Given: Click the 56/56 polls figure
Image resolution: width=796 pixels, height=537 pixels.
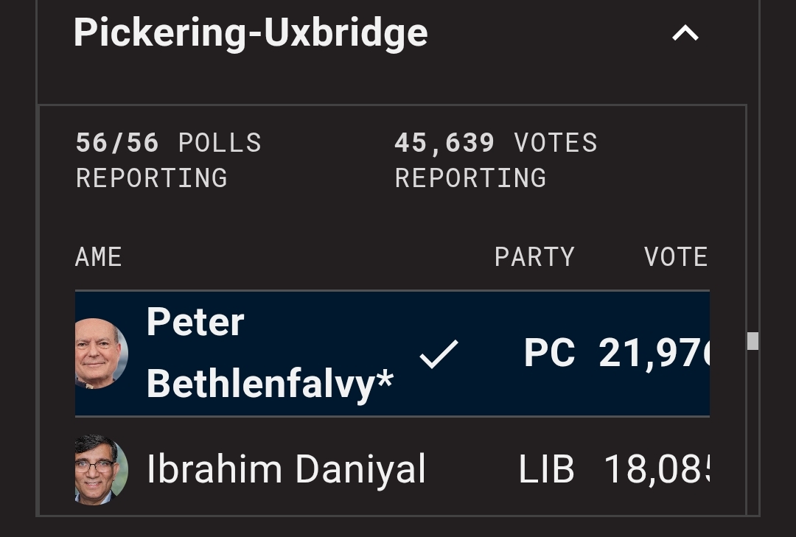Looking at the screenshot, I should click(117, 143).
